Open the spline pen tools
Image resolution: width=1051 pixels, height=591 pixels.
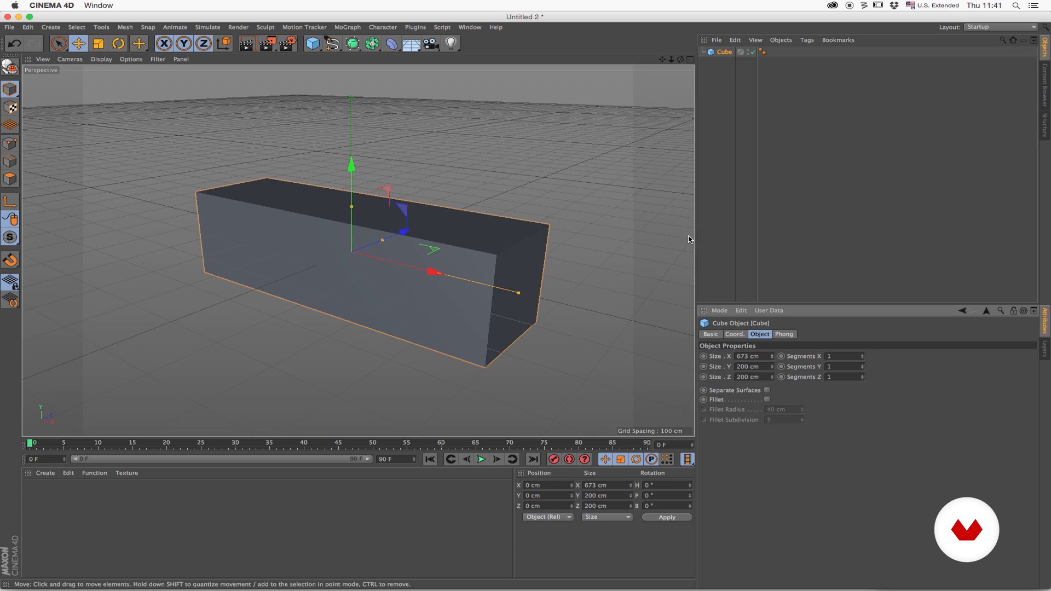[332, 44]
